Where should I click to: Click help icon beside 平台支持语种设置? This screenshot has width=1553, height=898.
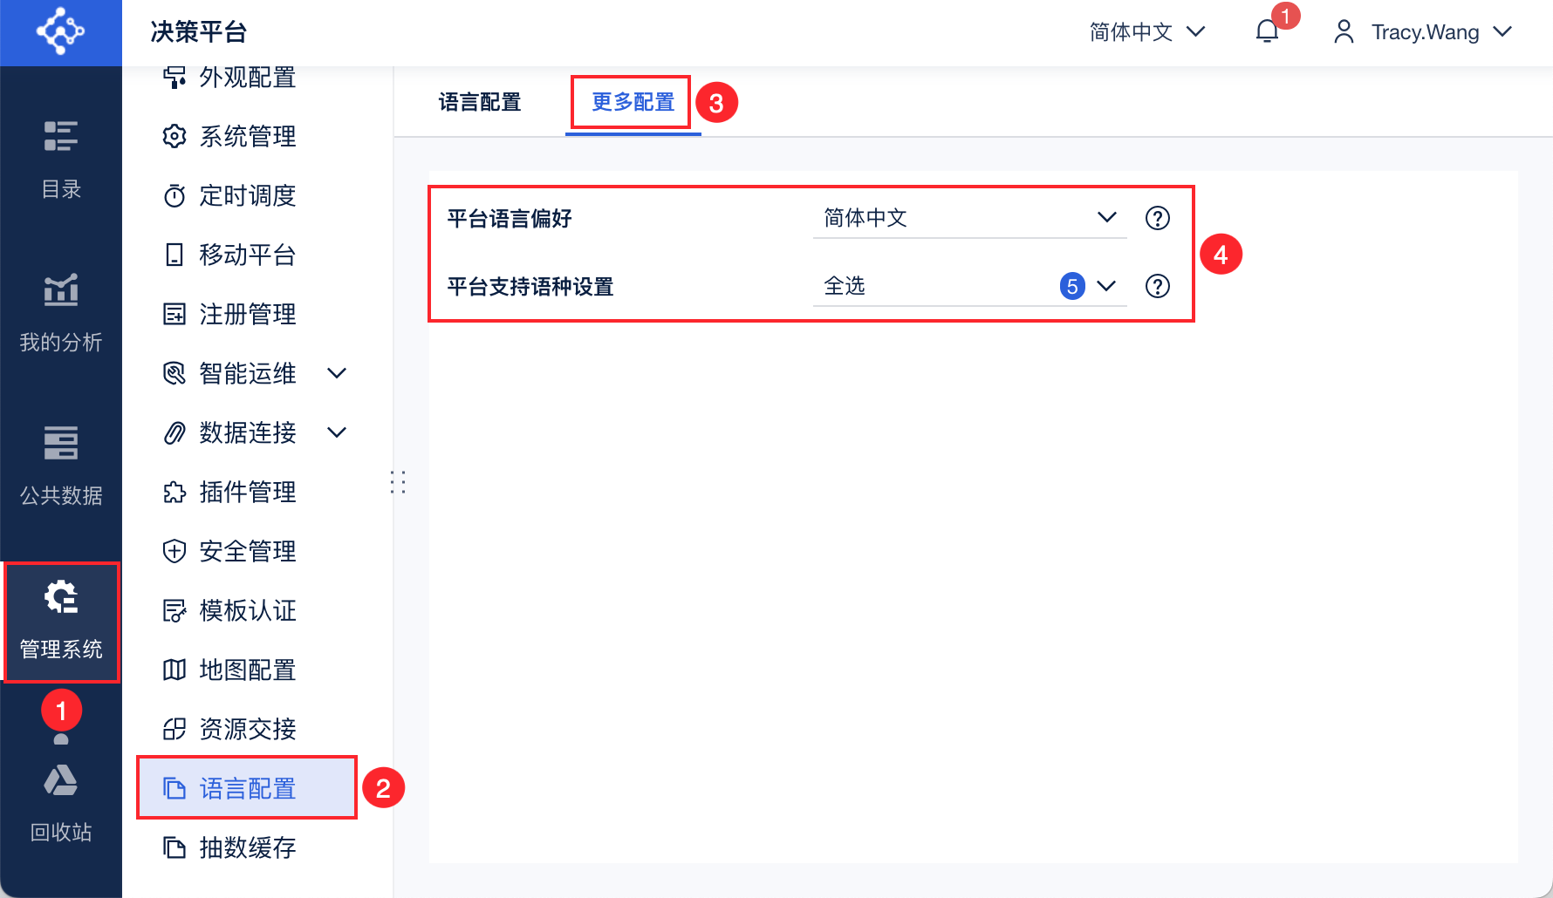tap(1158, 286)
